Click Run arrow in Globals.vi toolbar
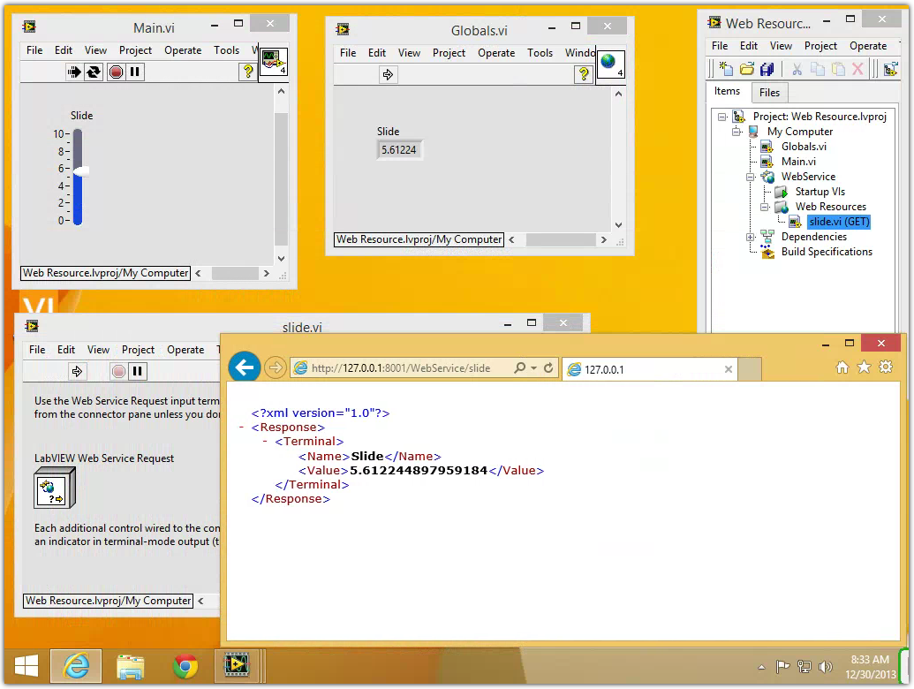The height and width of the screenshot is (689, 914). [388, 75]
